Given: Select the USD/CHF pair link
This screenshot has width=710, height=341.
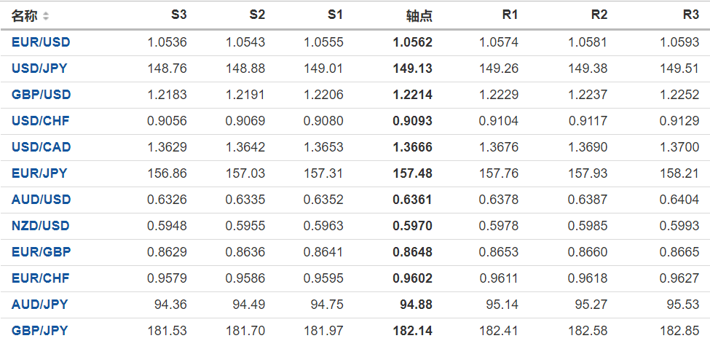Looking at the screenshot, I should (x=41, y=121).
